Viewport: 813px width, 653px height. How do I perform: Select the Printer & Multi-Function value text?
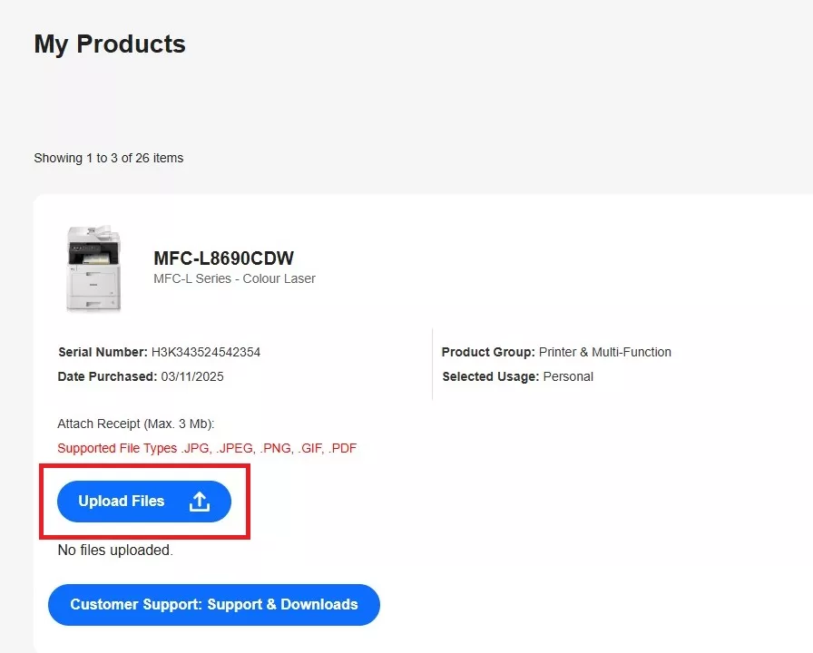605,352
